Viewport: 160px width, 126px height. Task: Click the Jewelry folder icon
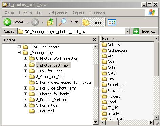click(104, 114)
